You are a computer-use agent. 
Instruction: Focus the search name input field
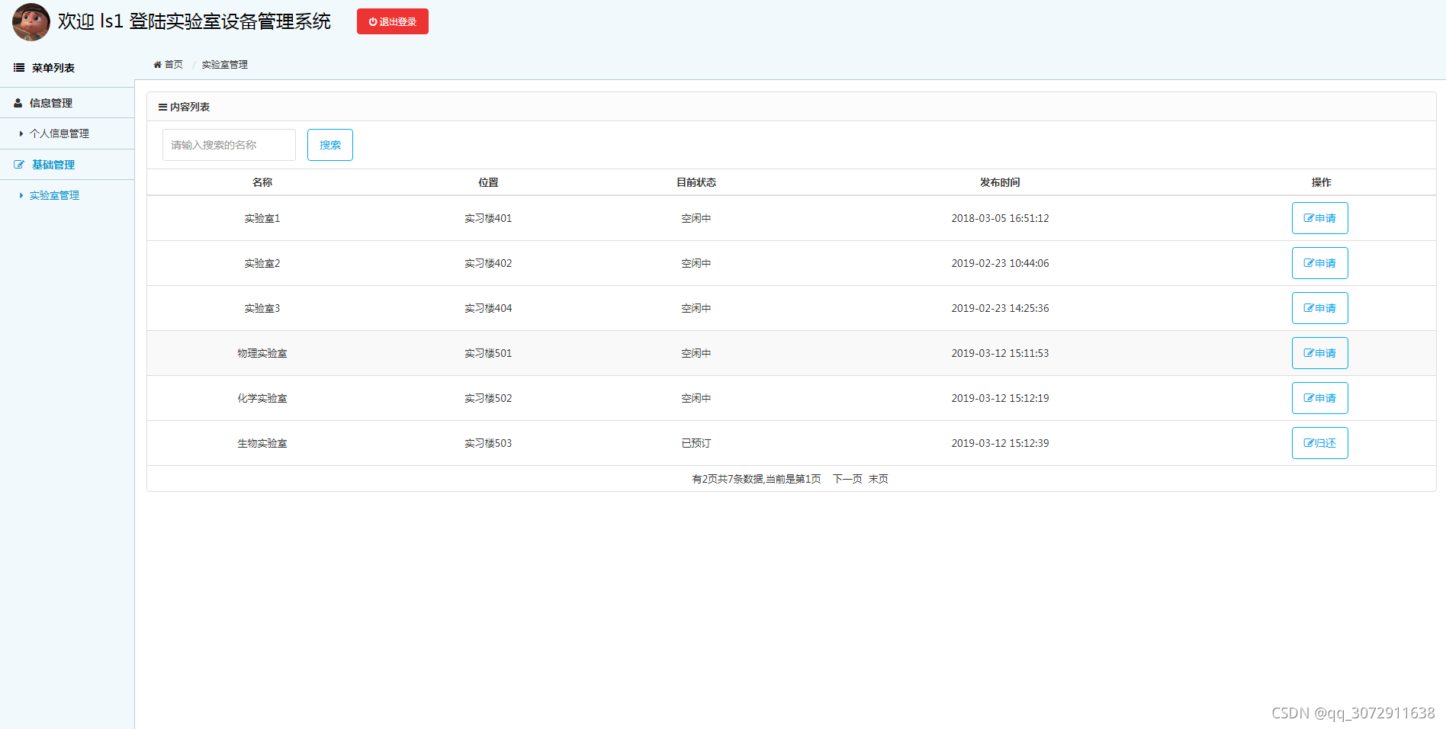click(229, 145)
